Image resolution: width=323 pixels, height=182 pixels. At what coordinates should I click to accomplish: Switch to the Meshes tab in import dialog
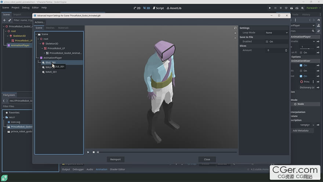tap(50, 28)
